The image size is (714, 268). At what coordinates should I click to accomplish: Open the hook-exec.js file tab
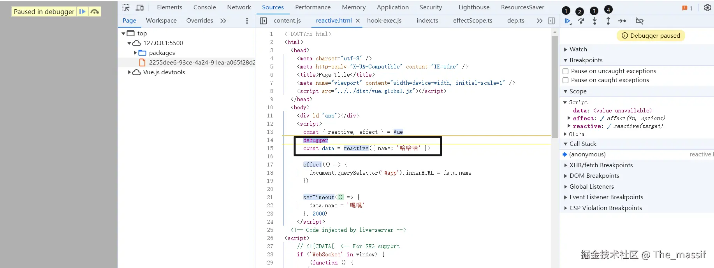pyautogui.click(x=384, y=21)
